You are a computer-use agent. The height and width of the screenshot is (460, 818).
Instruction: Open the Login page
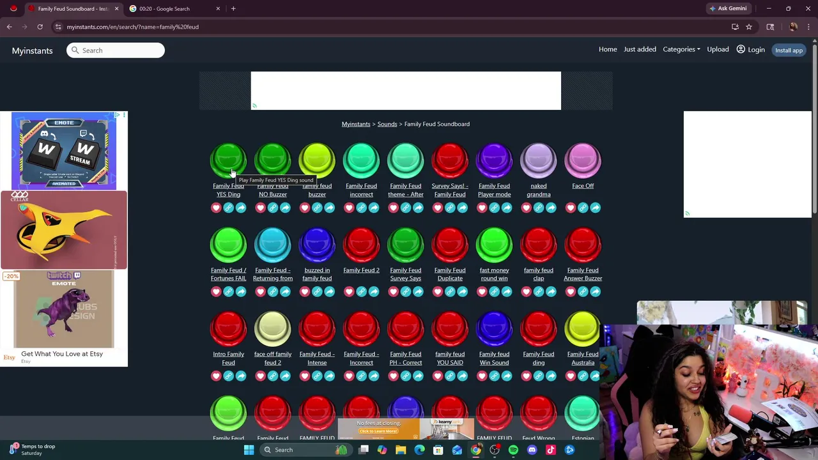[751, 49]
